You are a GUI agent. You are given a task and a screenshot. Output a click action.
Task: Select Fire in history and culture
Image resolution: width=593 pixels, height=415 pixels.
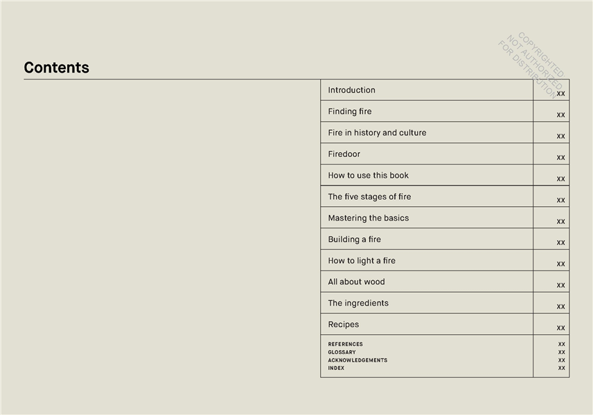click(377, 133)
